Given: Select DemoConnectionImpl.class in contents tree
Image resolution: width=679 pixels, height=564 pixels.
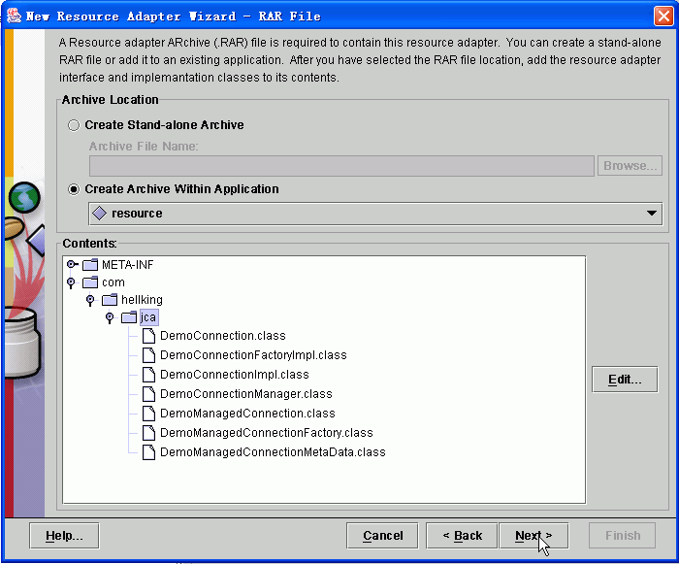Looking at the screenshot, I should click(x=235, y=375).
